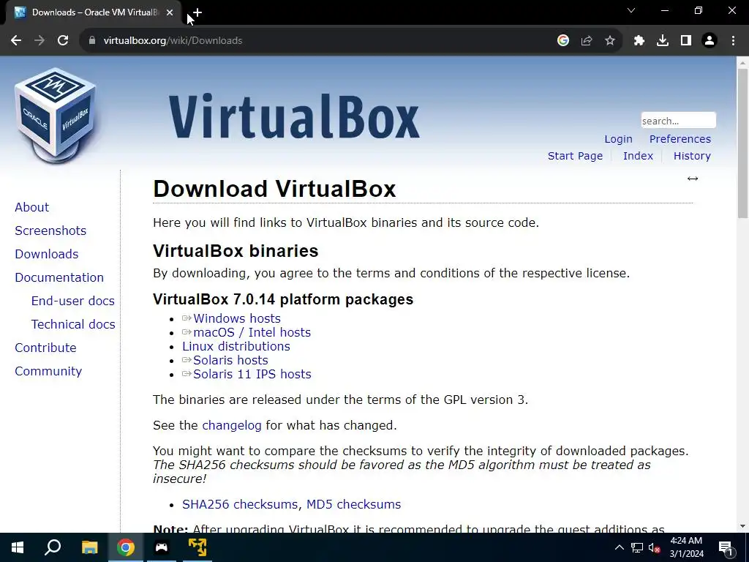Open the History navigation link
This screenshot has width=749, height=562.
pyautogui.click(x=692, y=156)
